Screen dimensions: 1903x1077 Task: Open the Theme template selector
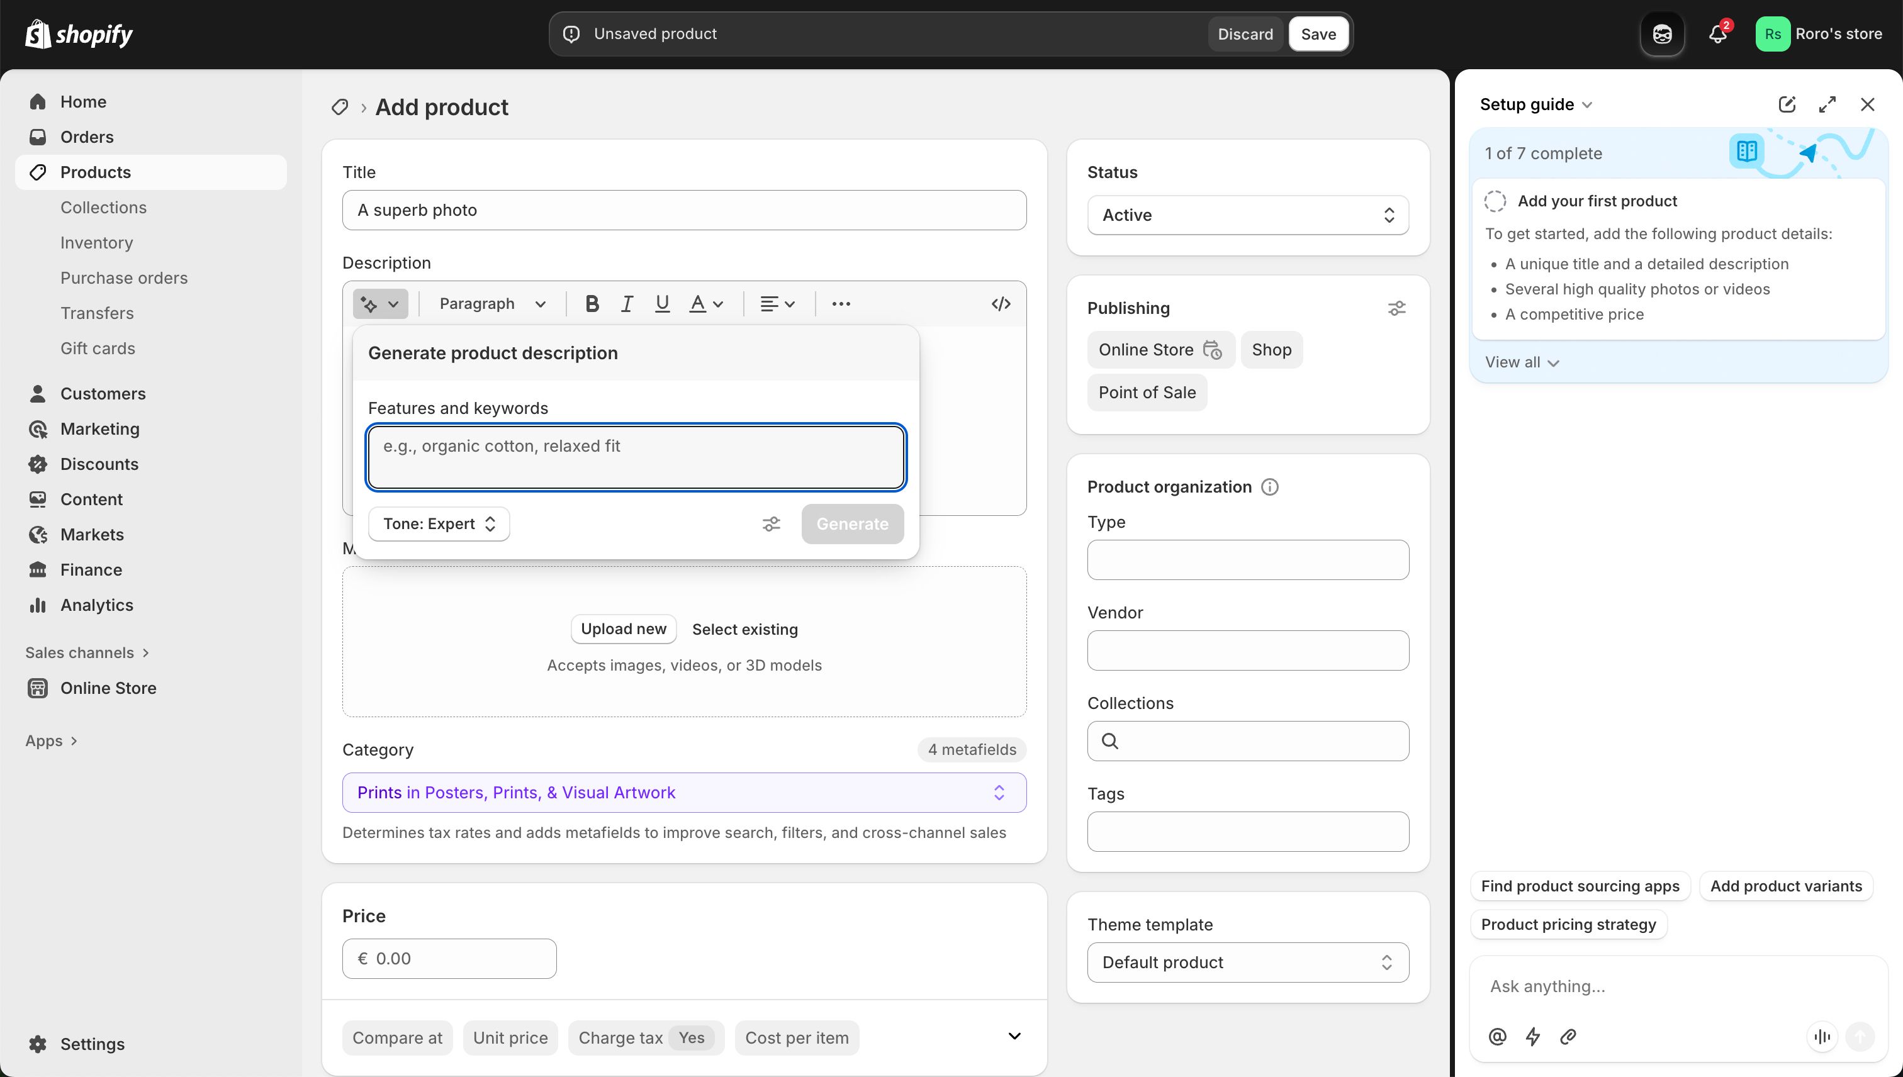1247,962
